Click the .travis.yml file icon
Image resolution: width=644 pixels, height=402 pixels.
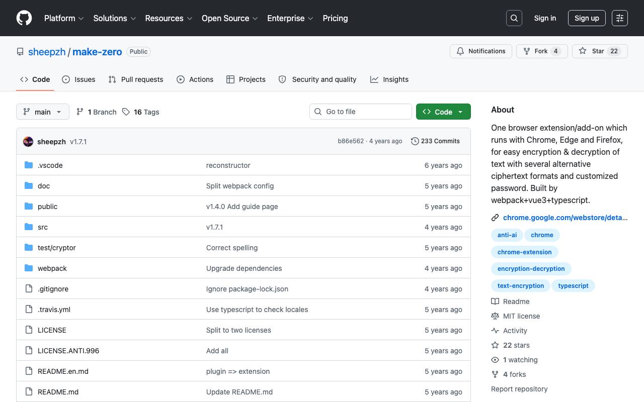point(29,310)
